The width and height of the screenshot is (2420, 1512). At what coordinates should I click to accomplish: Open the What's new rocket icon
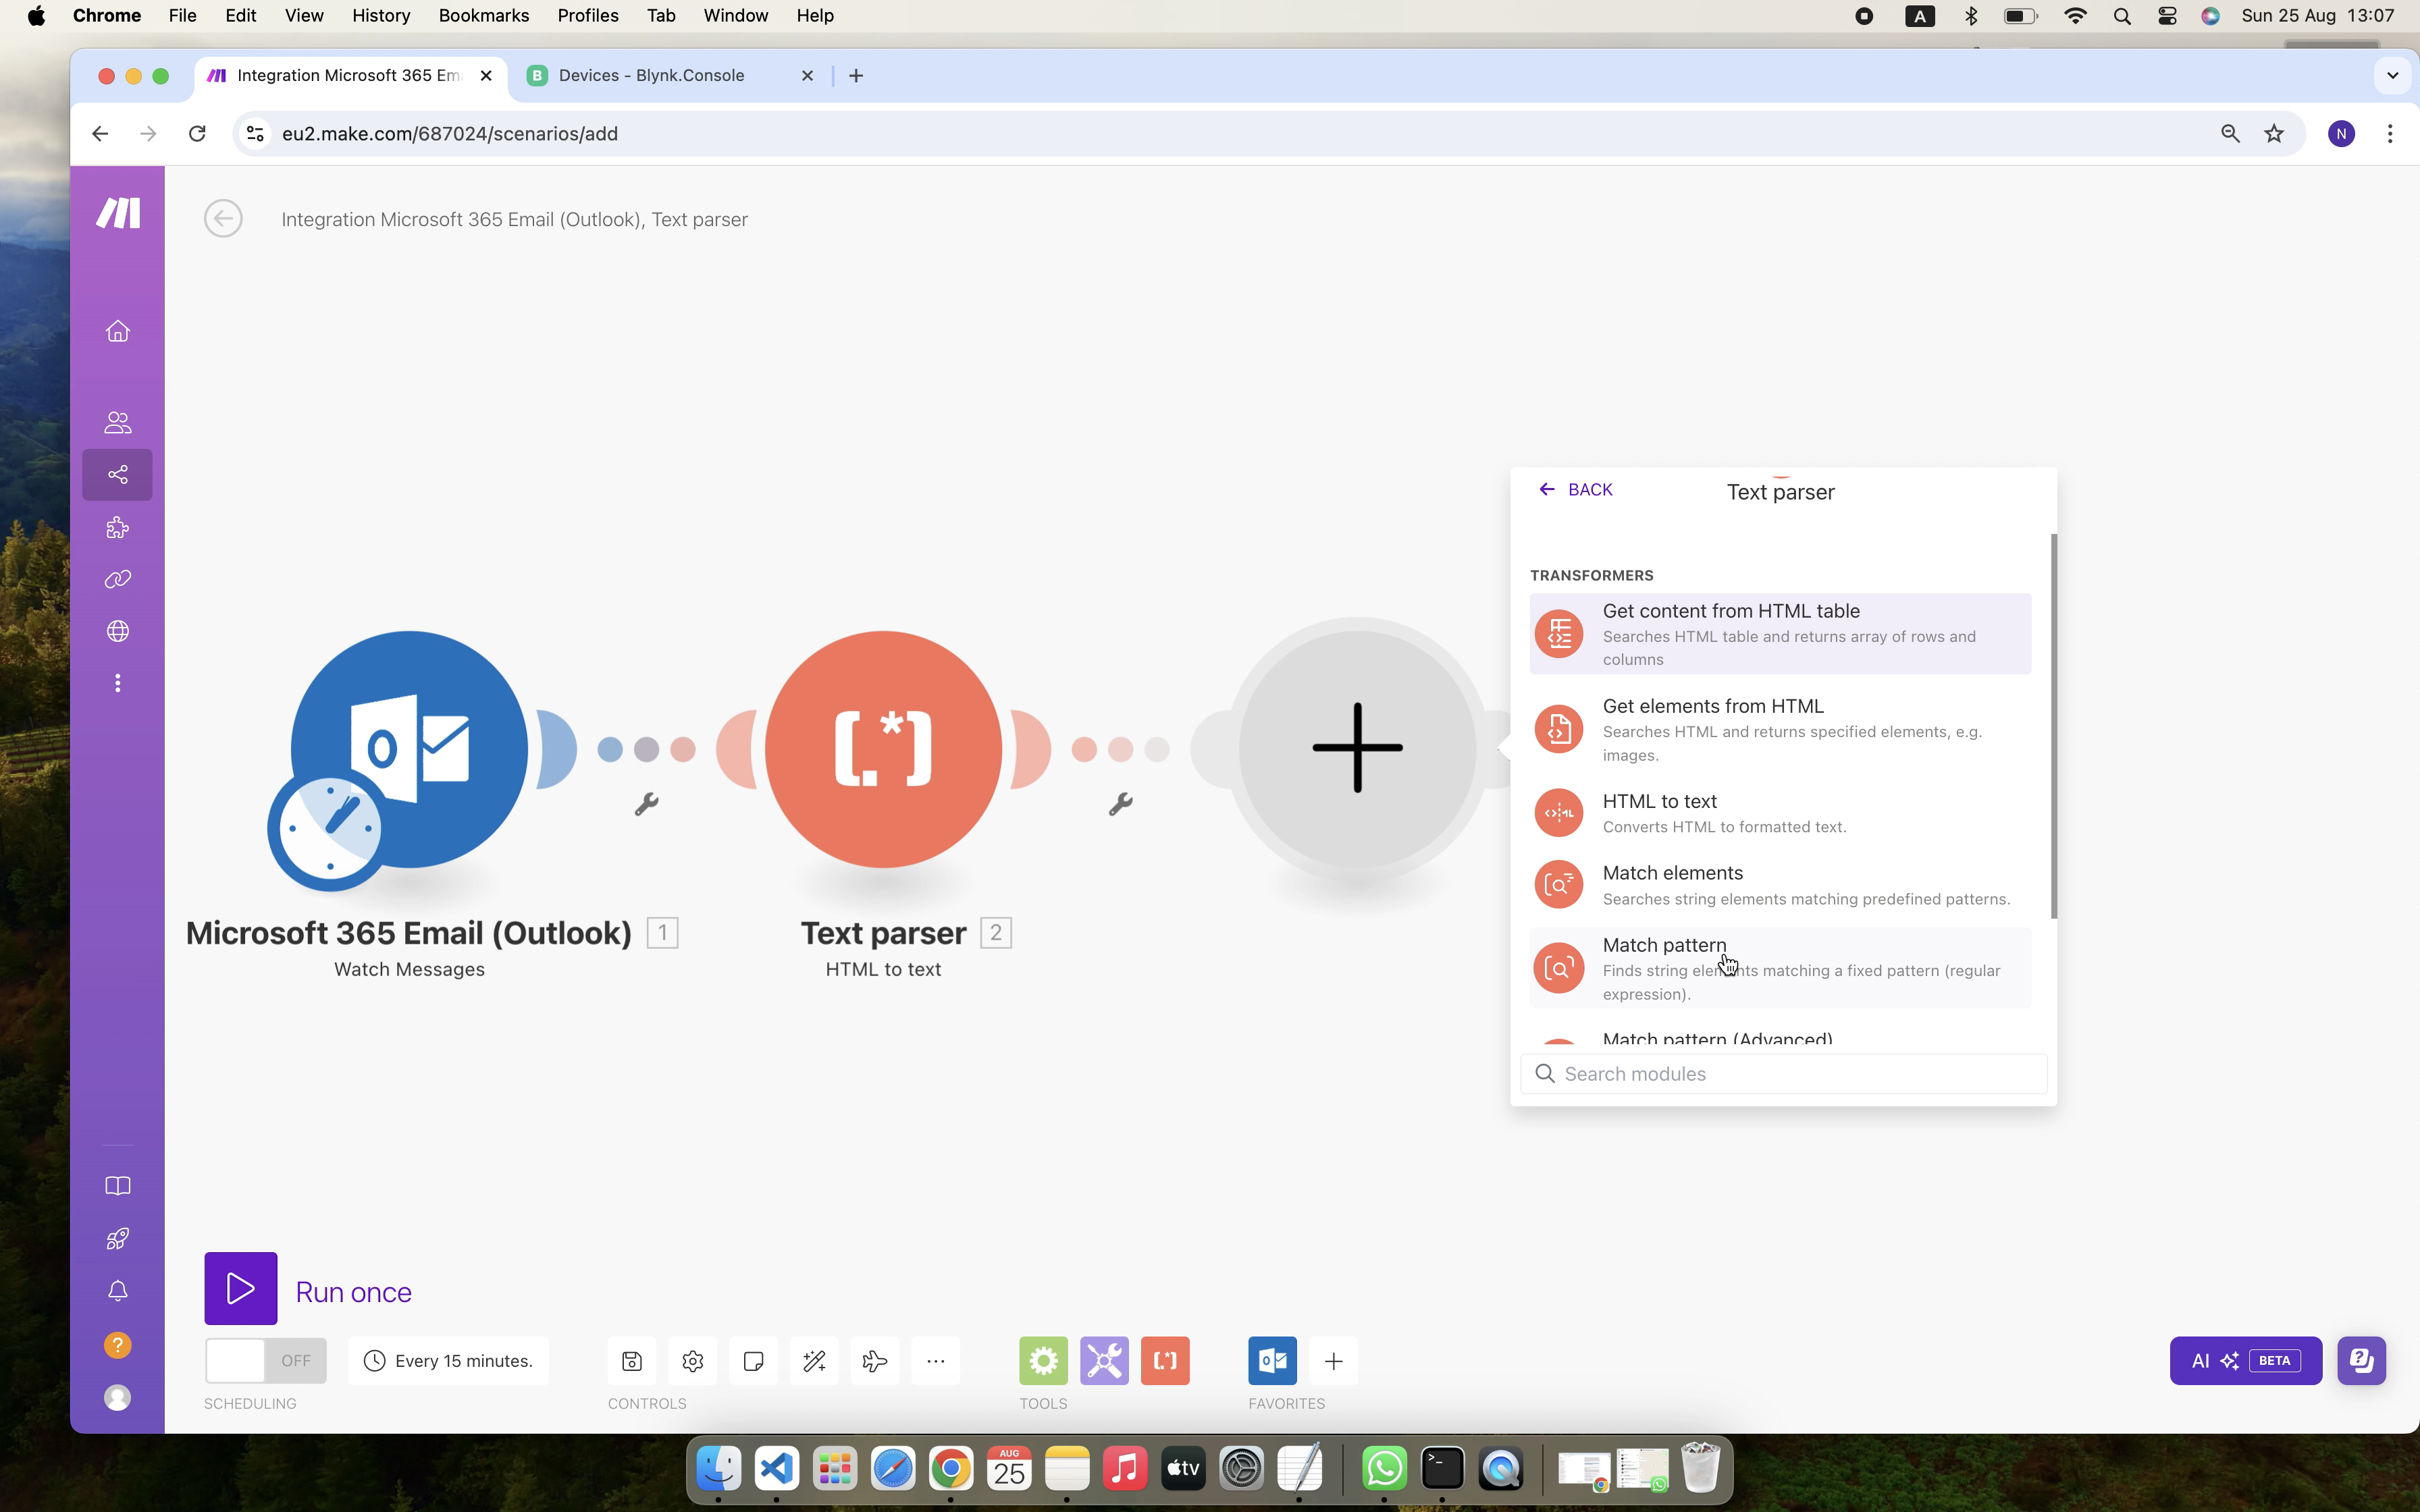(118, 1238)
